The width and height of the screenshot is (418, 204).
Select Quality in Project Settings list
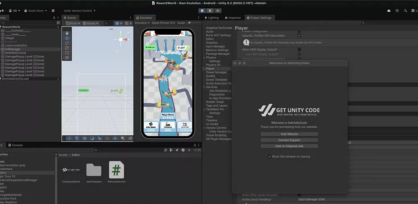(x=211, y=76)
